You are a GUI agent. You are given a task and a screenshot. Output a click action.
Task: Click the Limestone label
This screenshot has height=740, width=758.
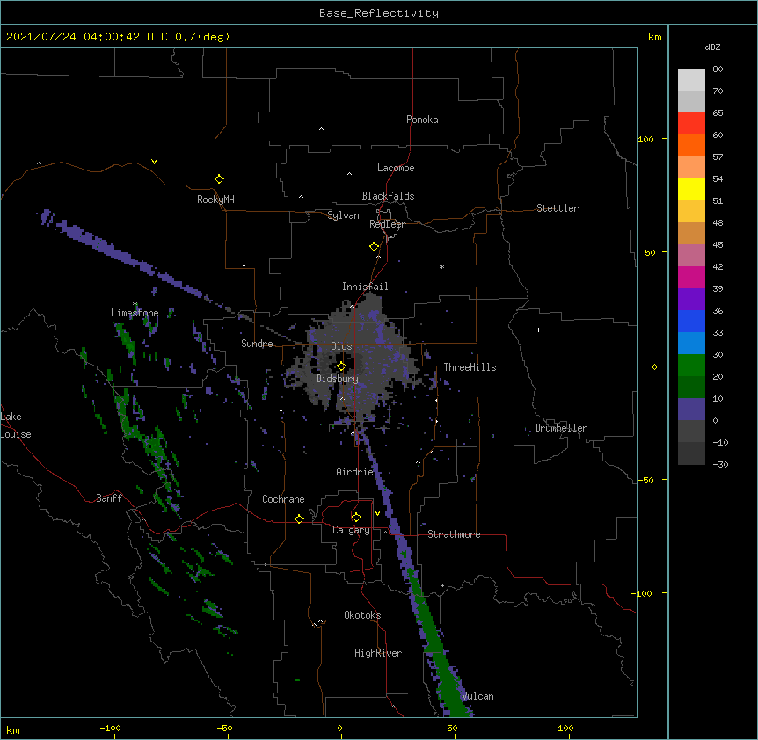135,313
